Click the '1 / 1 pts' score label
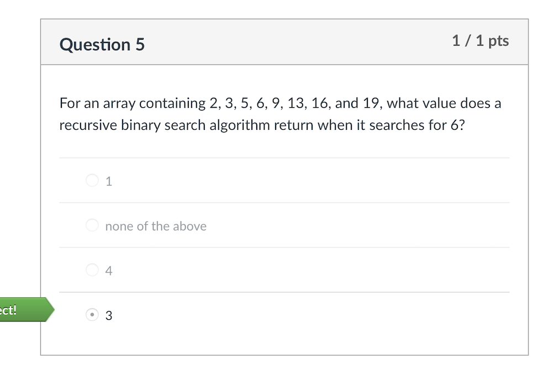 click(481, 40)
